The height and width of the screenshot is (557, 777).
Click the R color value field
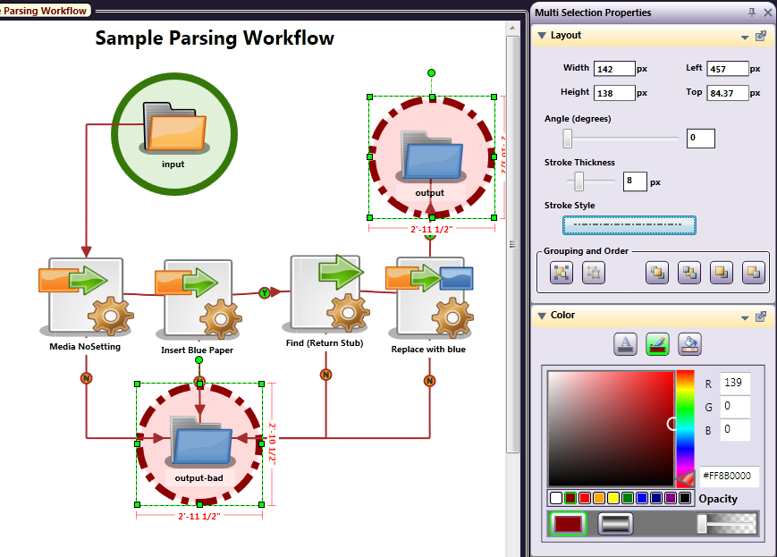coord(735,383)
